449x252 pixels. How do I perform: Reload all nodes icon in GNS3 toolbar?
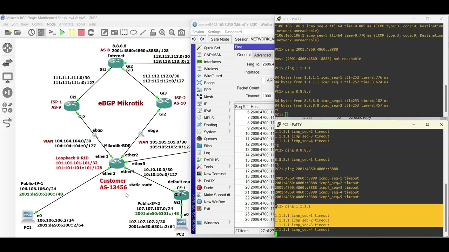91,33
